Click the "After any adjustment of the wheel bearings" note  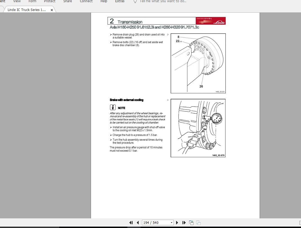pyautogui.click(x=138, y=118)
